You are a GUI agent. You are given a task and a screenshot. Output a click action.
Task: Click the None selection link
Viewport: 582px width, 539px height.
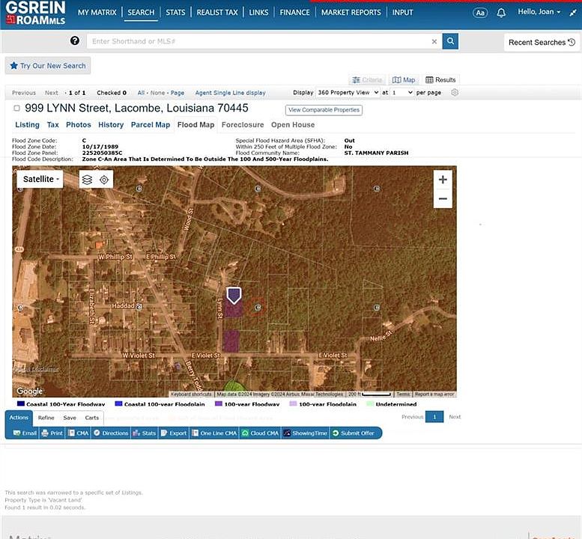coord(158,93)
